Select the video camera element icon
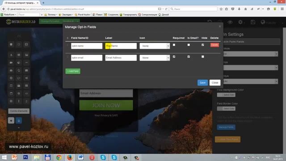Viewport: 286px width, 161px height. pyautogui.click(x=11, y=63)
